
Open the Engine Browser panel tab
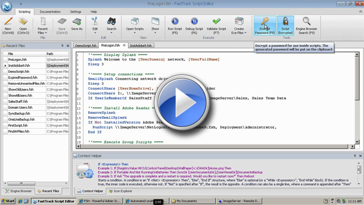click(19, 191)
